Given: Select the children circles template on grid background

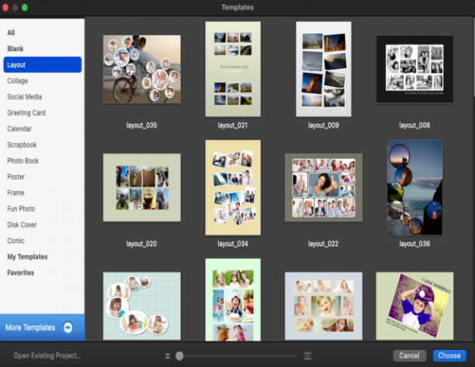Looking at the screenshot, I should point(142,306).
